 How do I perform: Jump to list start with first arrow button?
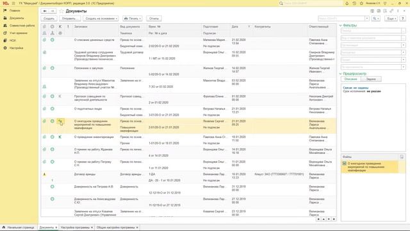tap(318, 219)
